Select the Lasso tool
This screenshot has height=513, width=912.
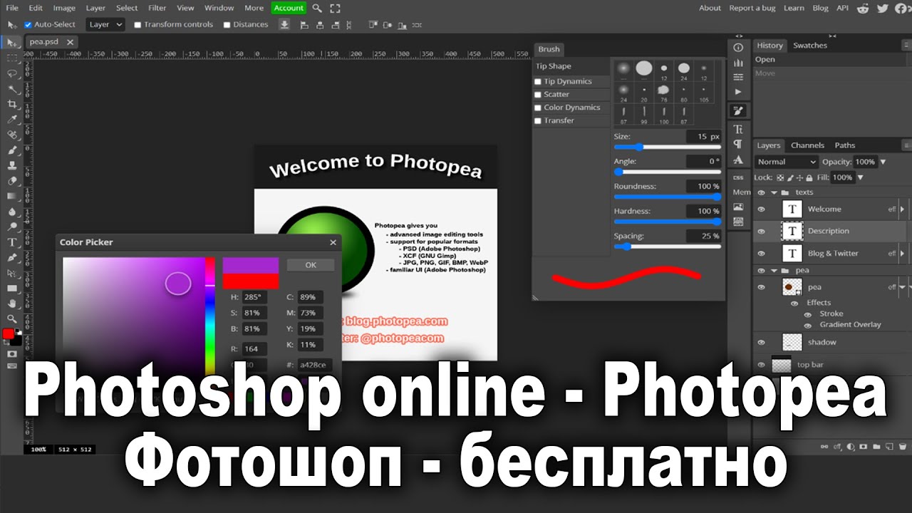(12, 73)
